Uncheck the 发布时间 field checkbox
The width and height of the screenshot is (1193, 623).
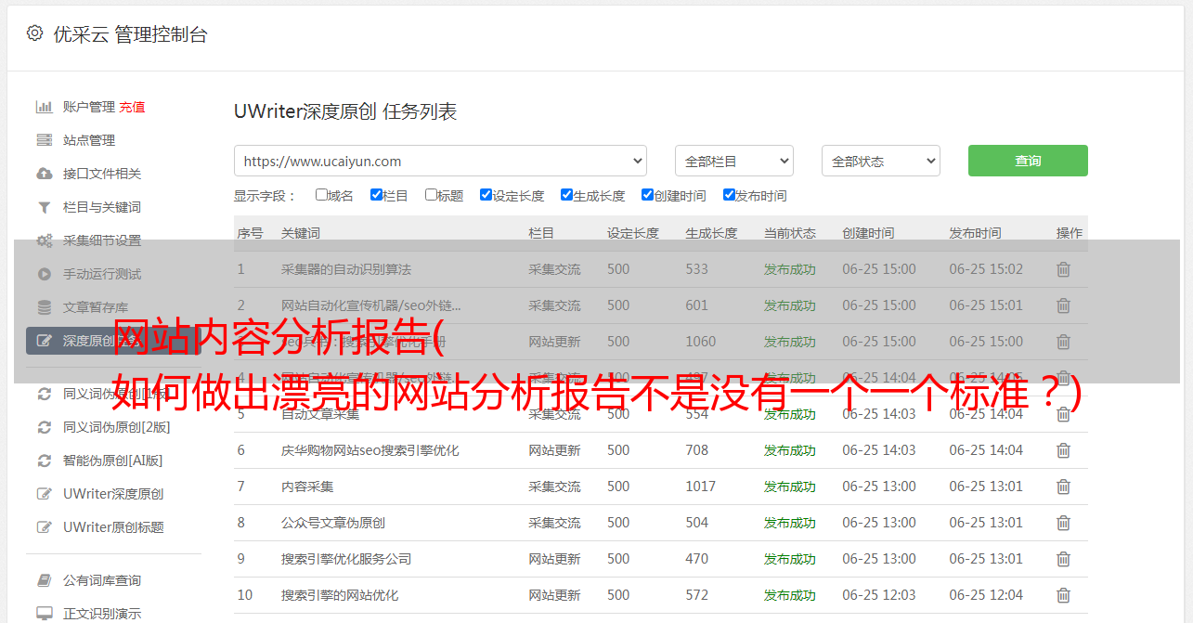pos(729,195)
